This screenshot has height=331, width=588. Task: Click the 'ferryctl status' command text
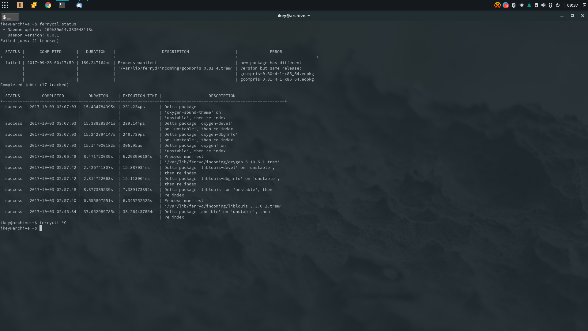pos(58,24)
